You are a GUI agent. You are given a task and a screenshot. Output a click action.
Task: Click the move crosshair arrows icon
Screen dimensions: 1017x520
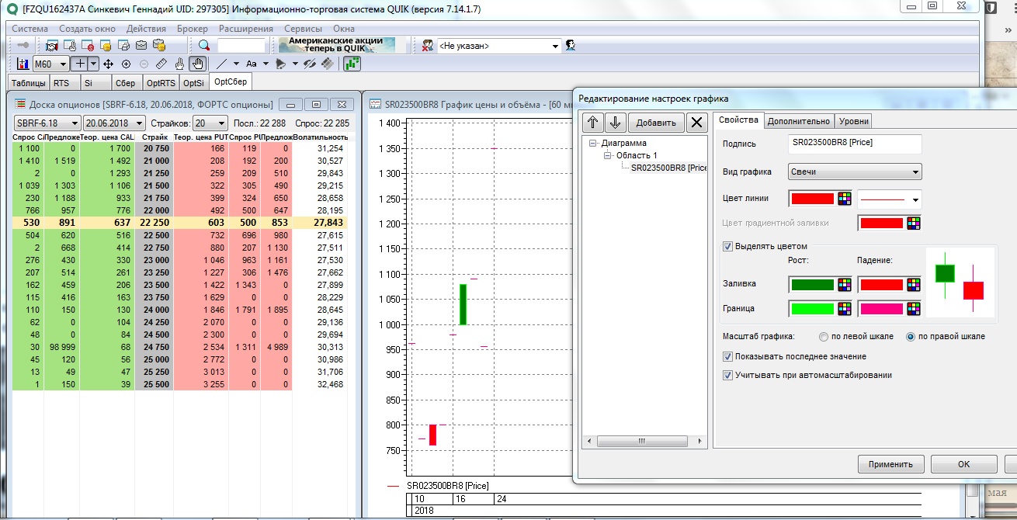[108, 64]
